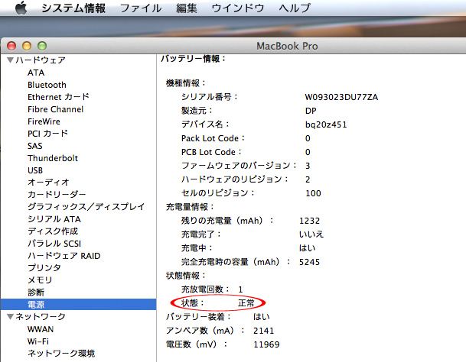Select パラレル SCSI in the sidebar

[54, 244]
